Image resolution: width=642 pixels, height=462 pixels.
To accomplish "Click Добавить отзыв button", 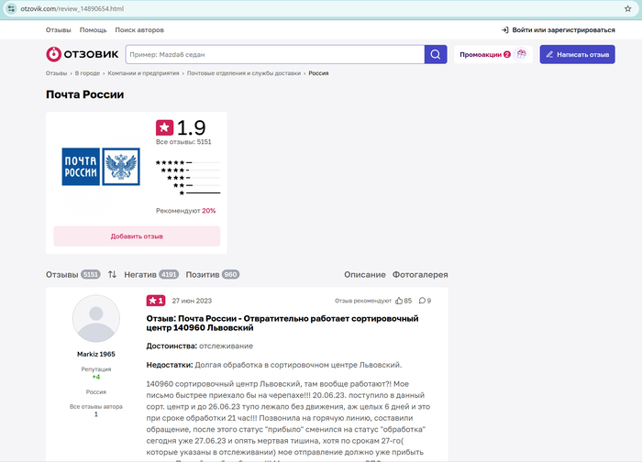I will (x=137, y=236).
